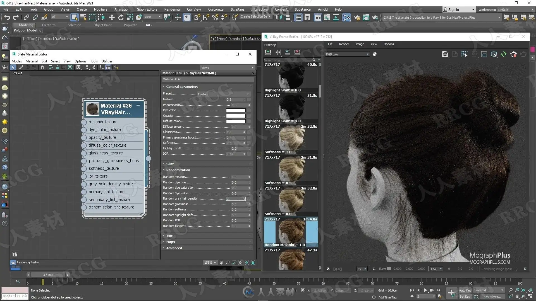
Task: Open the Angle Snap toggle icon
Action: point(206,18)
